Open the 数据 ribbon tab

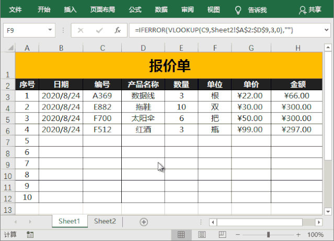click(x=161, y=10)
